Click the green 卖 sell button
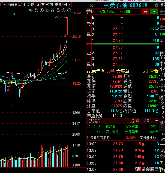Screen dimensions: 165x173 click(x=154, y=11)
